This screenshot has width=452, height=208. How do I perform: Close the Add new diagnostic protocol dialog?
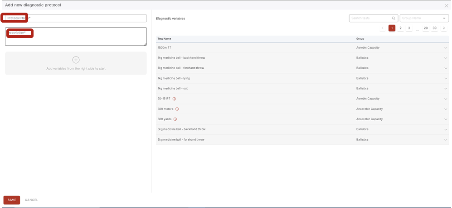pyautogui.click(x=447, y=5)
